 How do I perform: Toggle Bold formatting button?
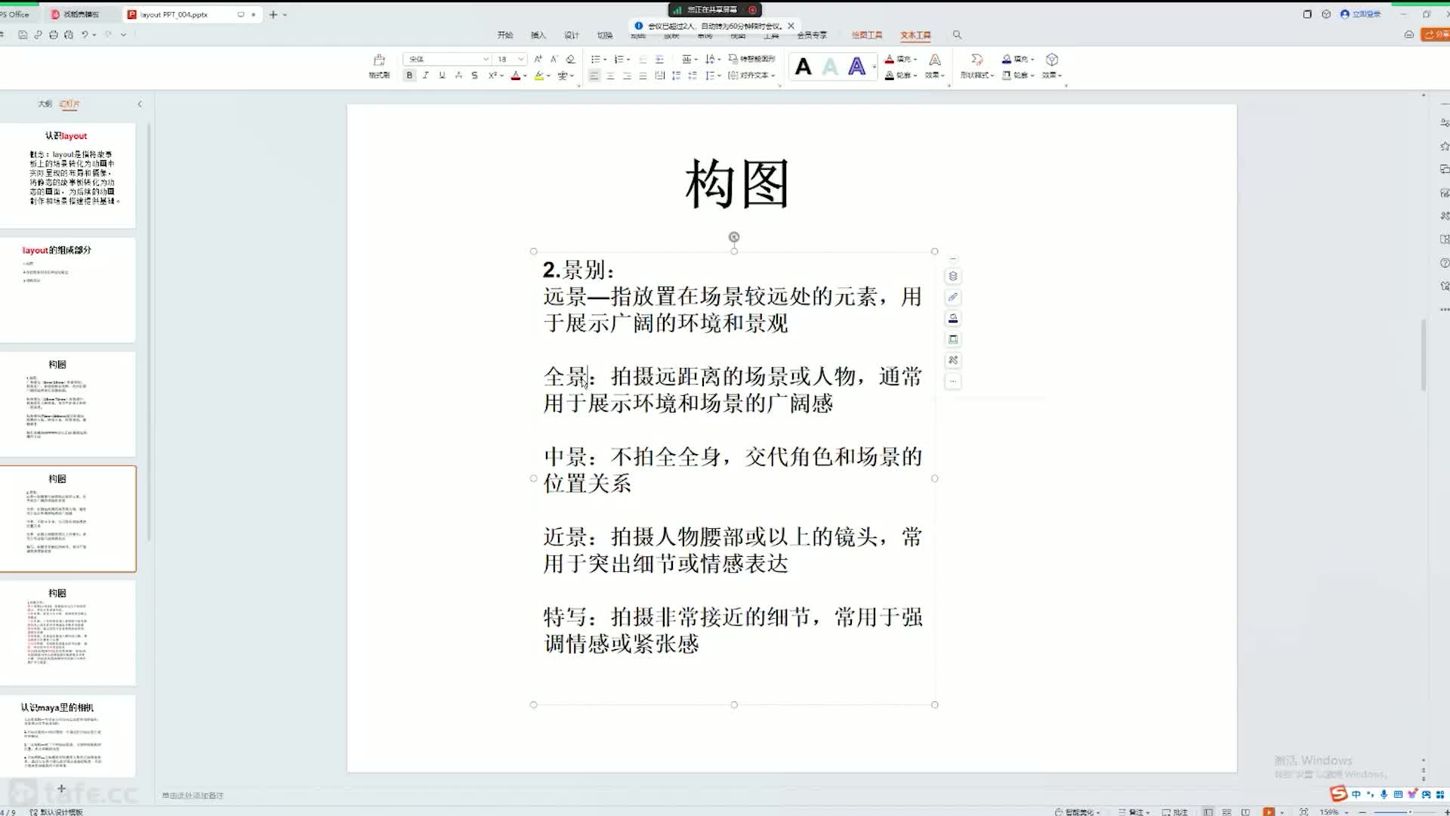(409, 76)
